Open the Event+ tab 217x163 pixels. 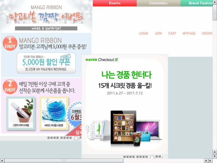(x=115, y=3)
